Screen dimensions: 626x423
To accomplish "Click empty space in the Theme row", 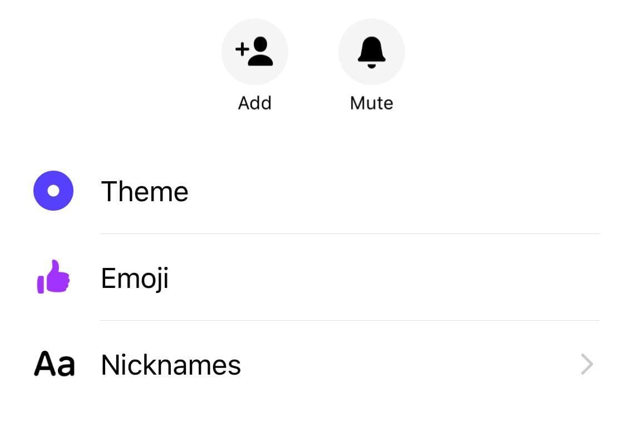I will (x=390, y=192).
